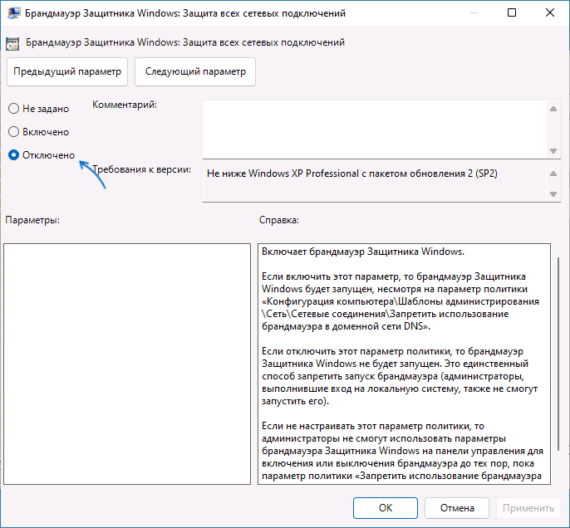Click the help text vertical scrollbar

558,354
